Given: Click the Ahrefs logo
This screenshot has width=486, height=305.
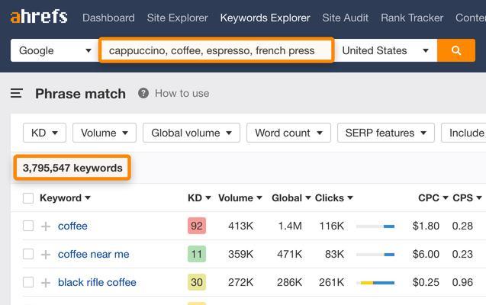Looking at the screenshot, I should [x=39, y=17].
